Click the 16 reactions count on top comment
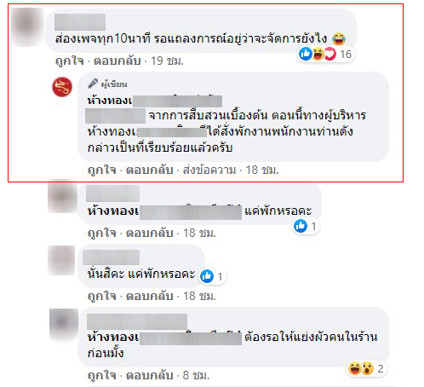 click(346, 54)
